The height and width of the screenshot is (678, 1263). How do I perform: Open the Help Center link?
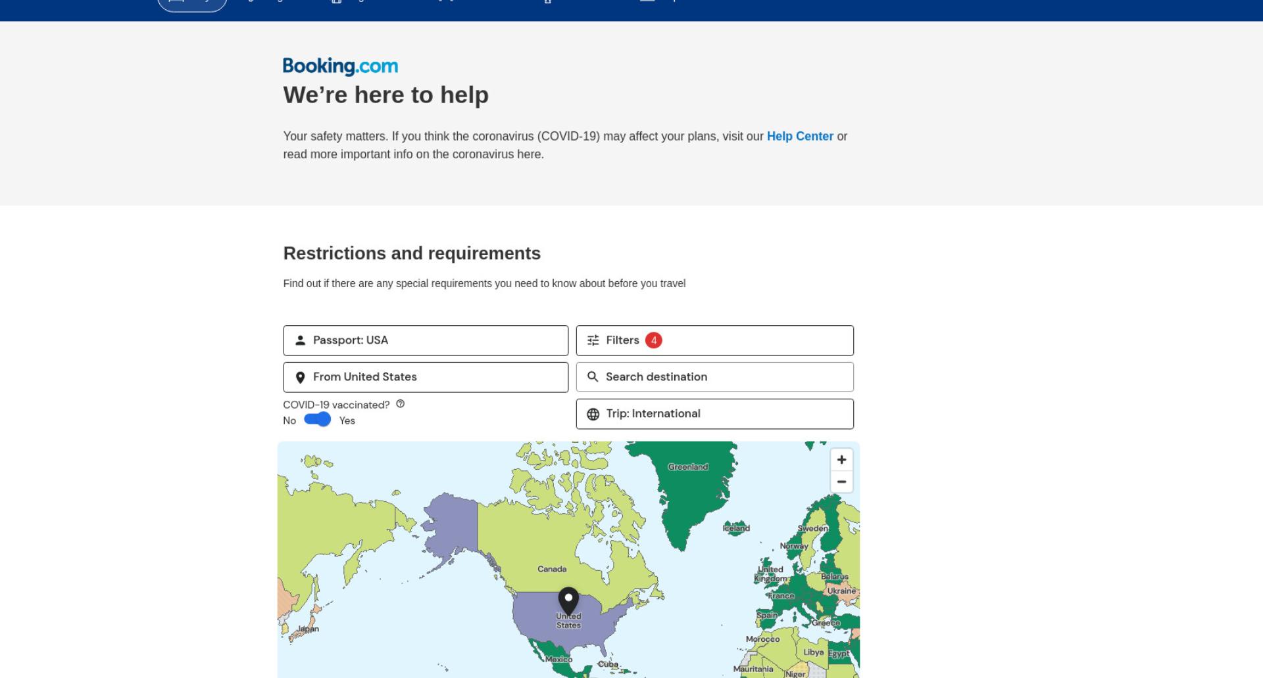(x=800, y=136)
